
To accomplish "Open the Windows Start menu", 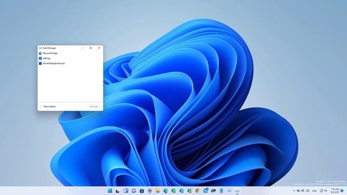I will [110, 191].
